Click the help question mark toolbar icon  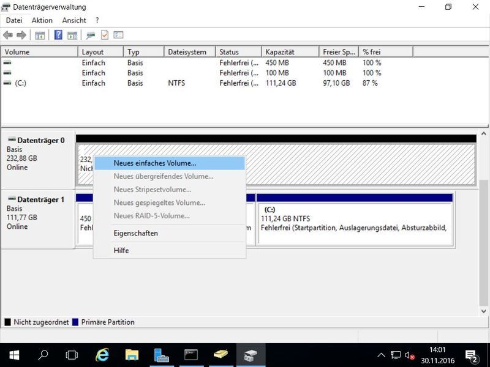click(58, 35)
